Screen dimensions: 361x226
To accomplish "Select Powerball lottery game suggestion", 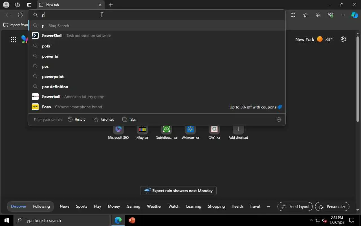I will (x=157, y=97).
